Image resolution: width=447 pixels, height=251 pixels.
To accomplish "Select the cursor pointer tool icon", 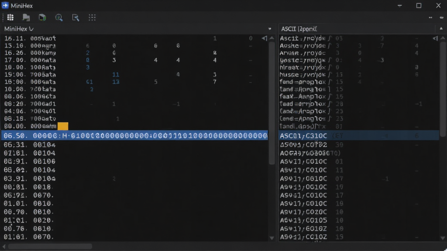I will coord(76,17).
